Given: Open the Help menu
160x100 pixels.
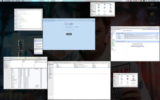Looking at the screenshot, I should click(x=23, y=1).
